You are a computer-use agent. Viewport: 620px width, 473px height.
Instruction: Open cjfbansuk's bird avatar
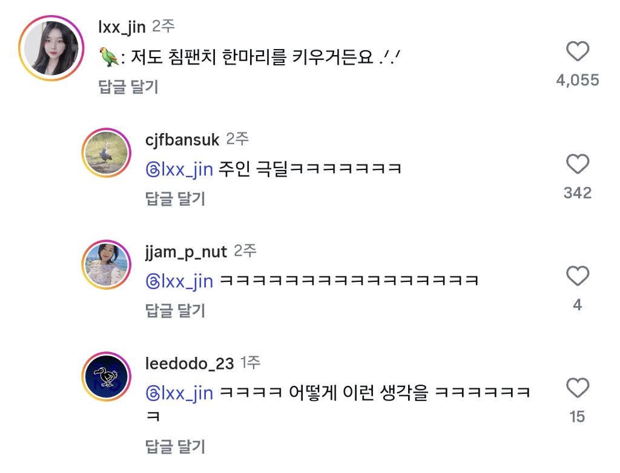[107, 153]
